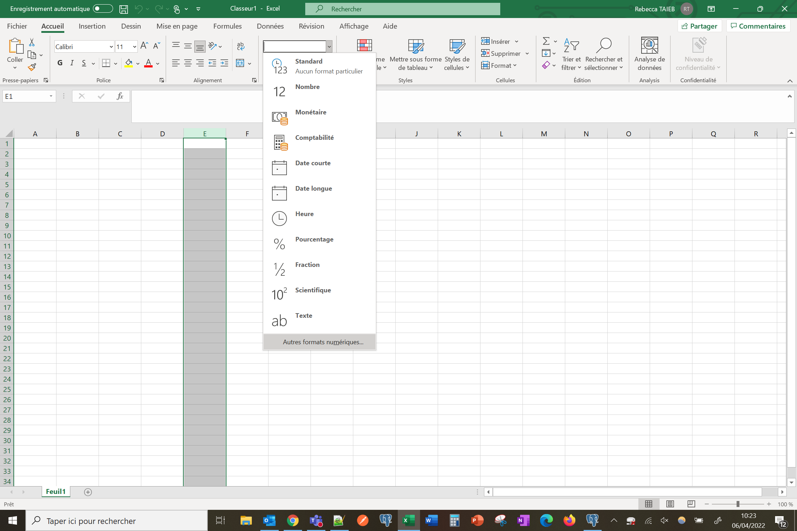Increase font size with large A icon
Screen dimensions: 797x531
(144, 46)
